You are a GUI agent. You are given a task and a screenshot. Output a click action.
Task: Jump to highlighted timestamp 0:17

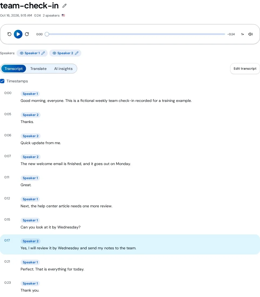tap(7, 240)
